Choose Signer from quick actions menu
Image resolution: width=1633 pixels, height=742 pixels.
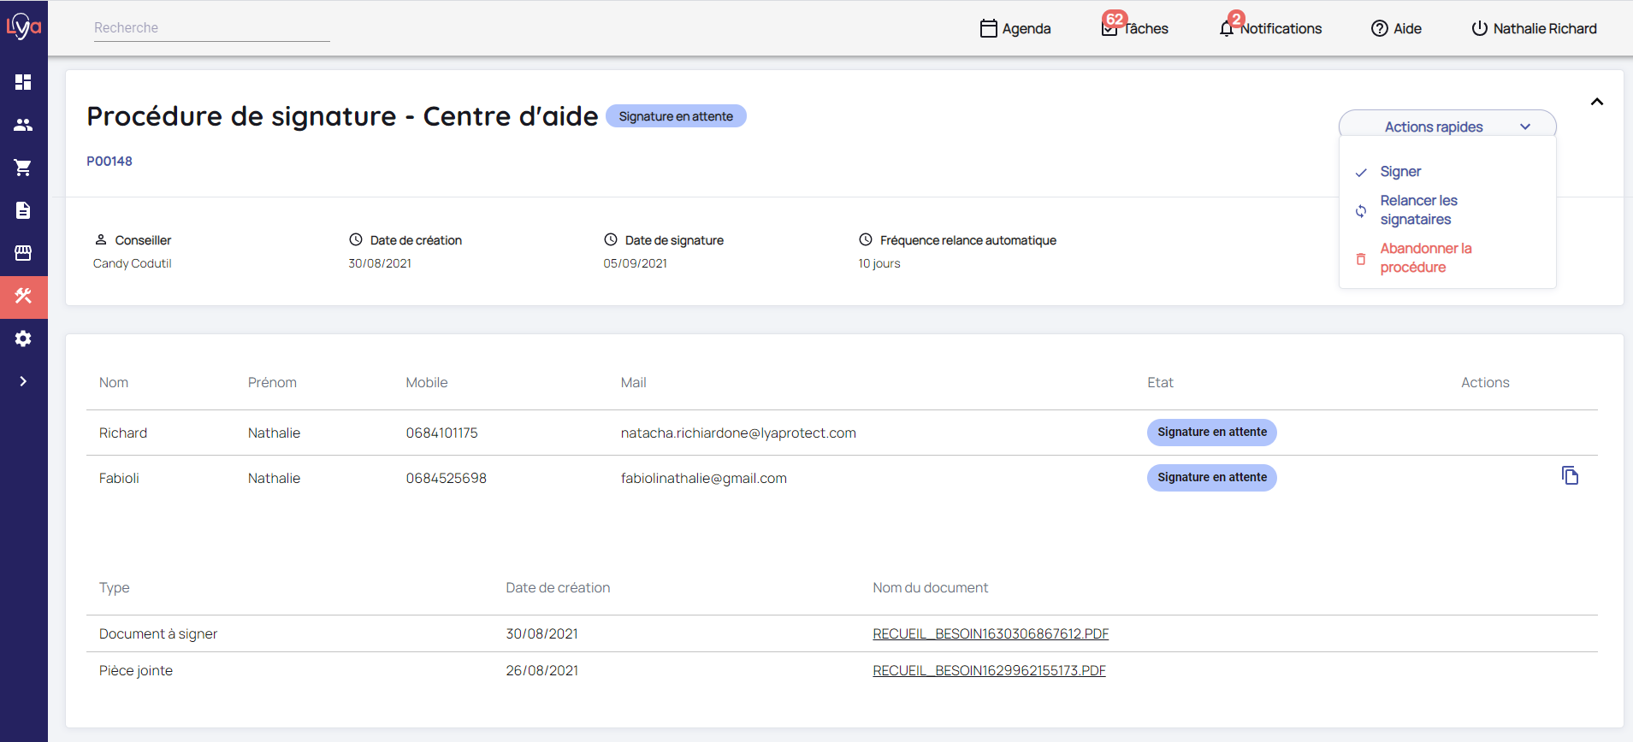[x=1400, y=172]
